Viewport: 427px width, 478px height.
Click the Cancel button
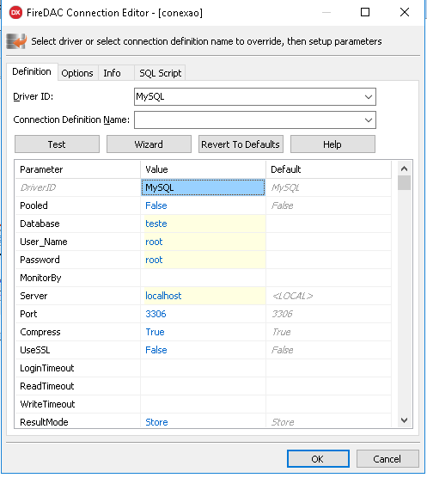[x=387, y=459]
